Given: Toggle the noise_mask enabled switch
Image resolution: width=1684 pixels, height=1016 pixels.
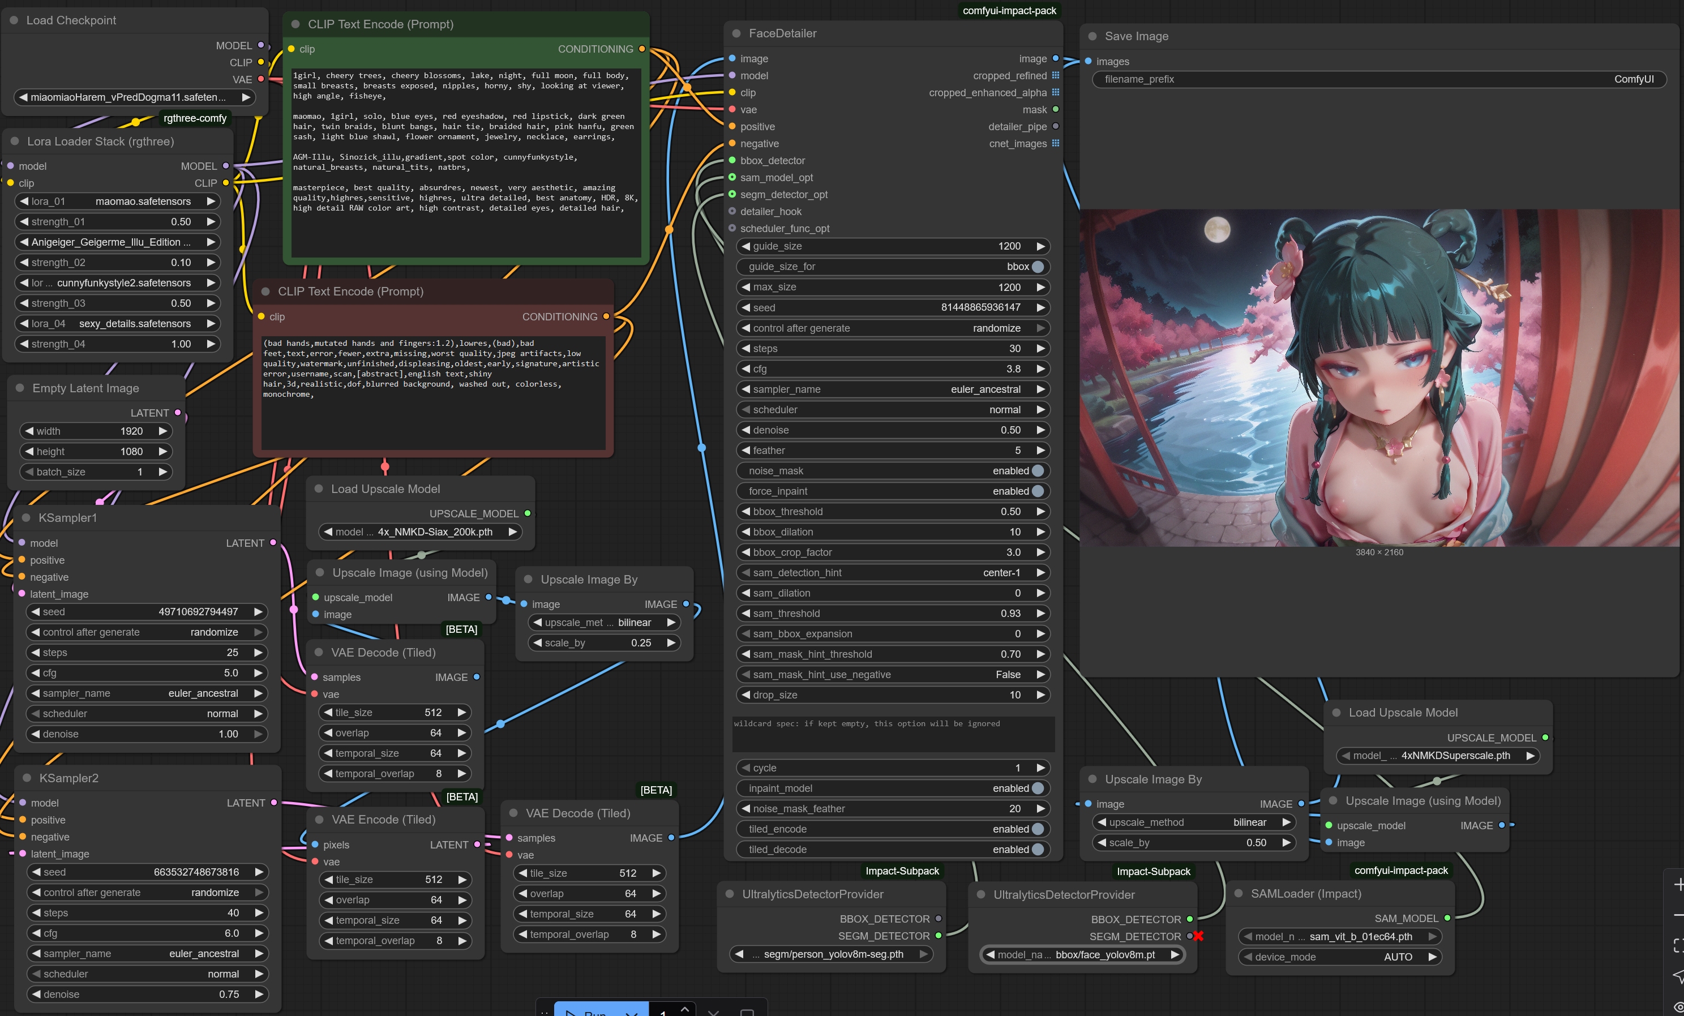Looking at the screenshot, I should [x=1038, y=471].
